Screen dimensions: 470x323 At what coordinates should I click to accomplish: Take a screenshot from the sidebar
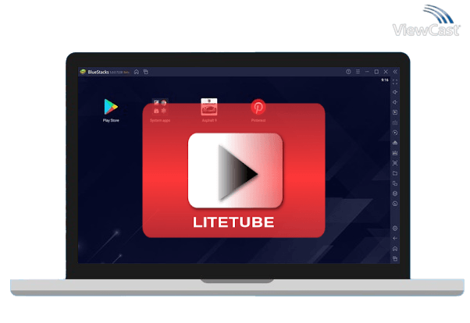click(395, 163)
